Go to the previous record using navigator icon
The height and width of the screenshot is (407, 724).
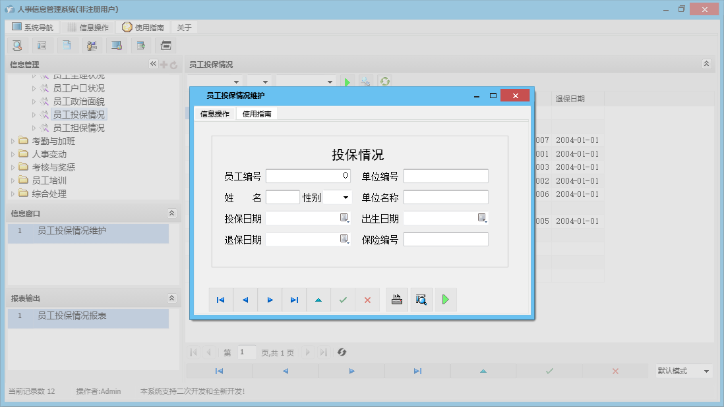click(245, 300)
